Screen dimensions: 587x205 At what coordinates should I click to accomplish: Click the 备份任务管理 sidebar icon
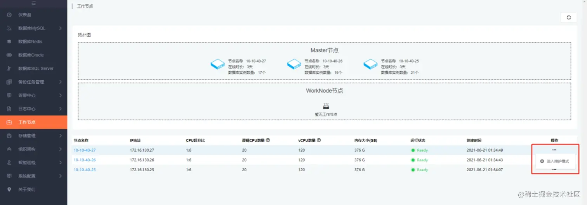click(9, 82)
